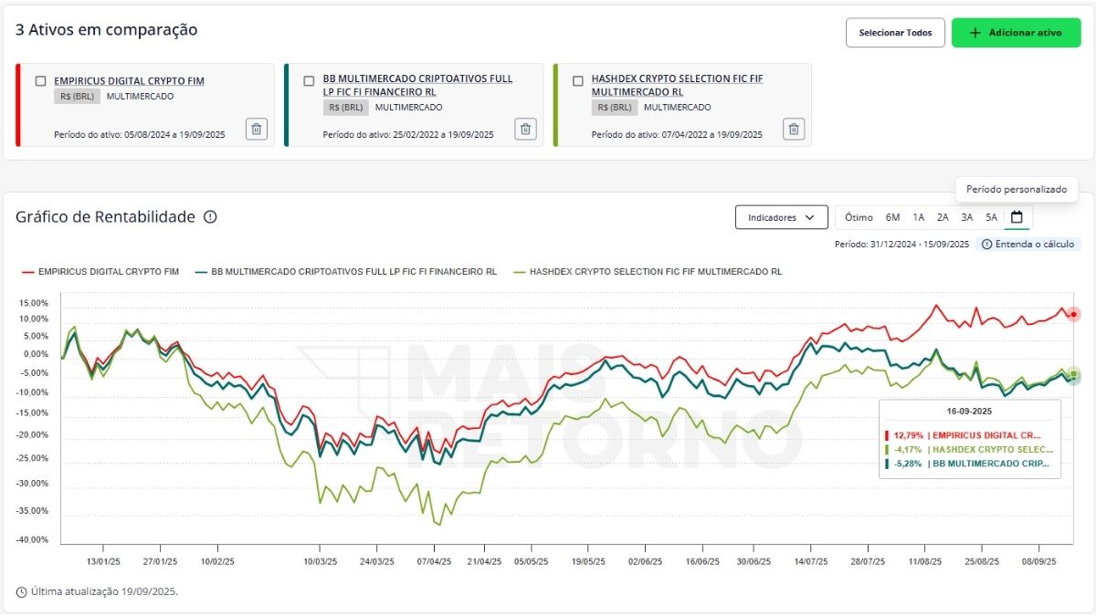Click trash icon on HASHDEX CRYPTO SELECTION card
Screen dimensions: 1096x616
click(794, 129)
